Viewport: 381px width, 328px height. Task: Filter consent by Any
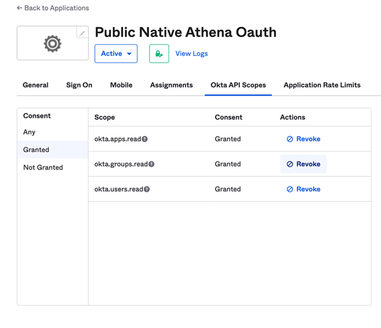tap(29, 132)
